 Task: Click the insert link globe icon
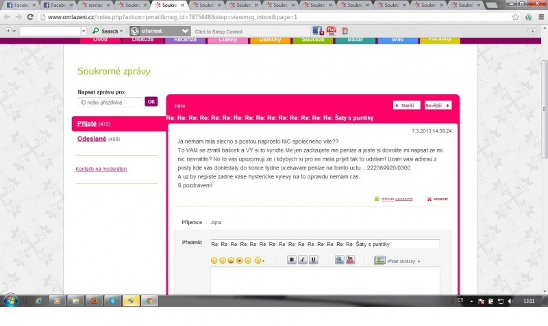coord(339,260)
